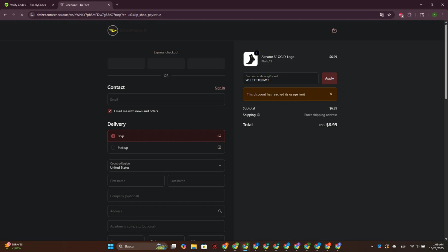Select the Checkout - DeFeet tab
This screenshot has height=252, width=448.
pos(85,5)
